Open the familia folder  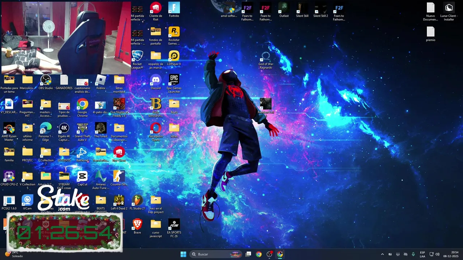pyautogui.click(x=9, y=154)
